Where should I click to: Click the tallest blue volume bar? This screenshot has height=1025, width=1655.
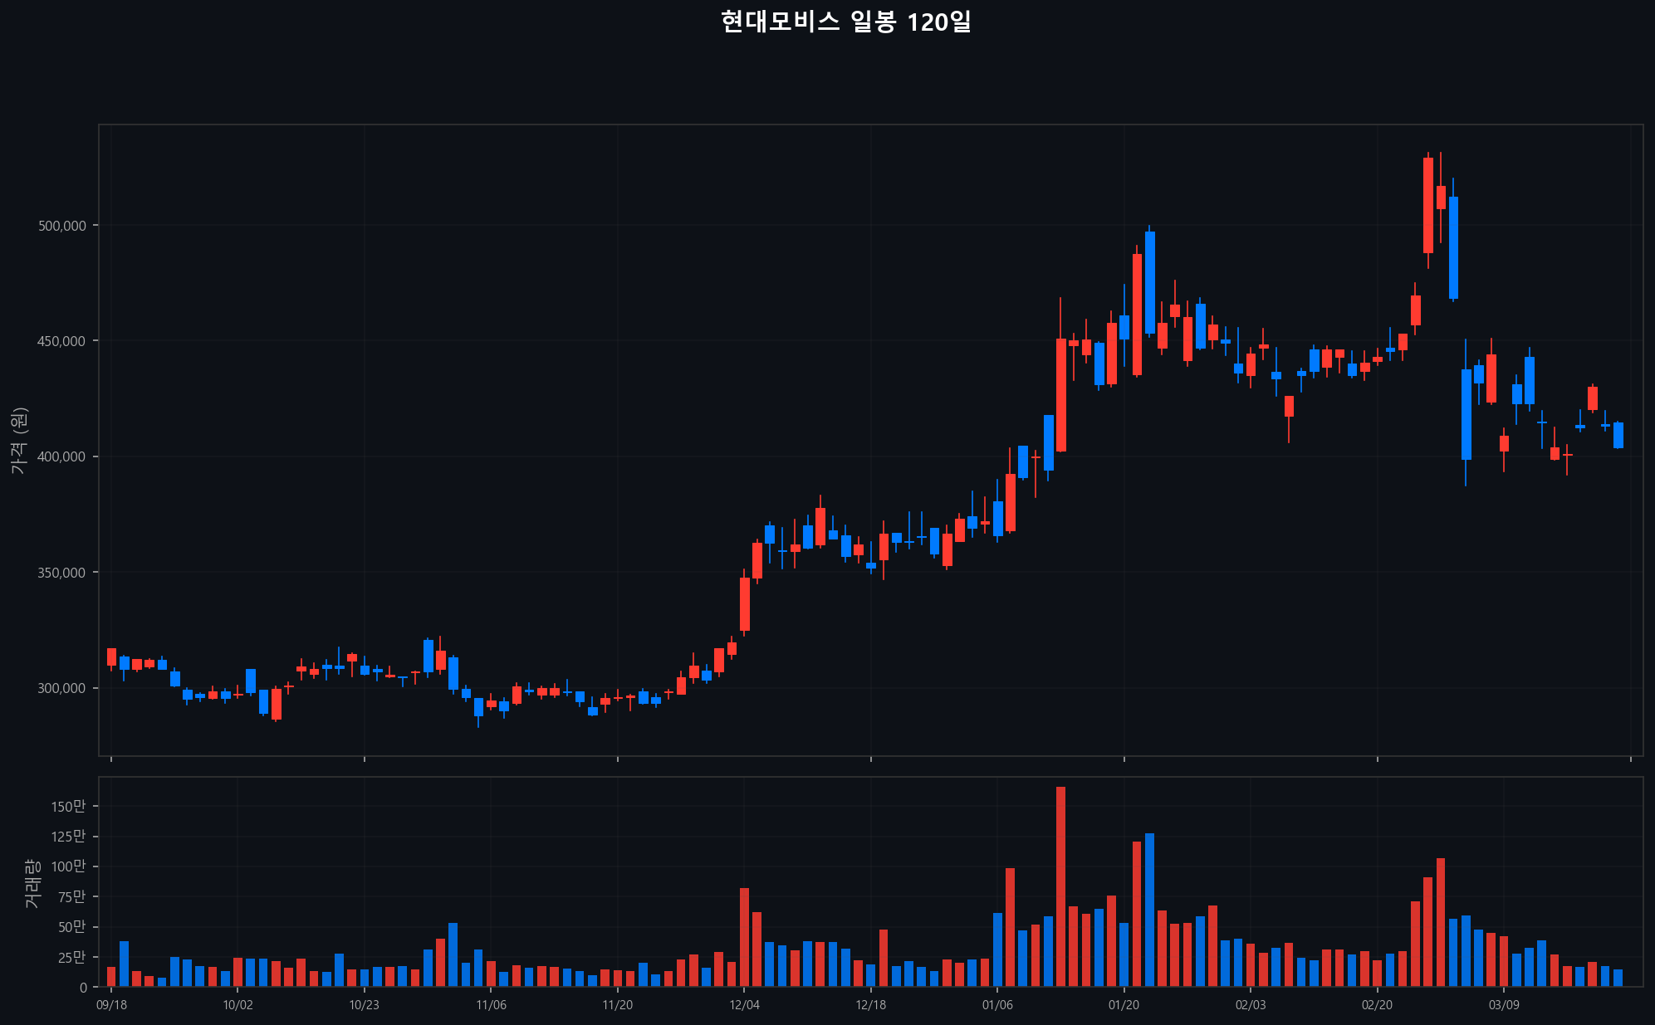(x=1149, y=910)
